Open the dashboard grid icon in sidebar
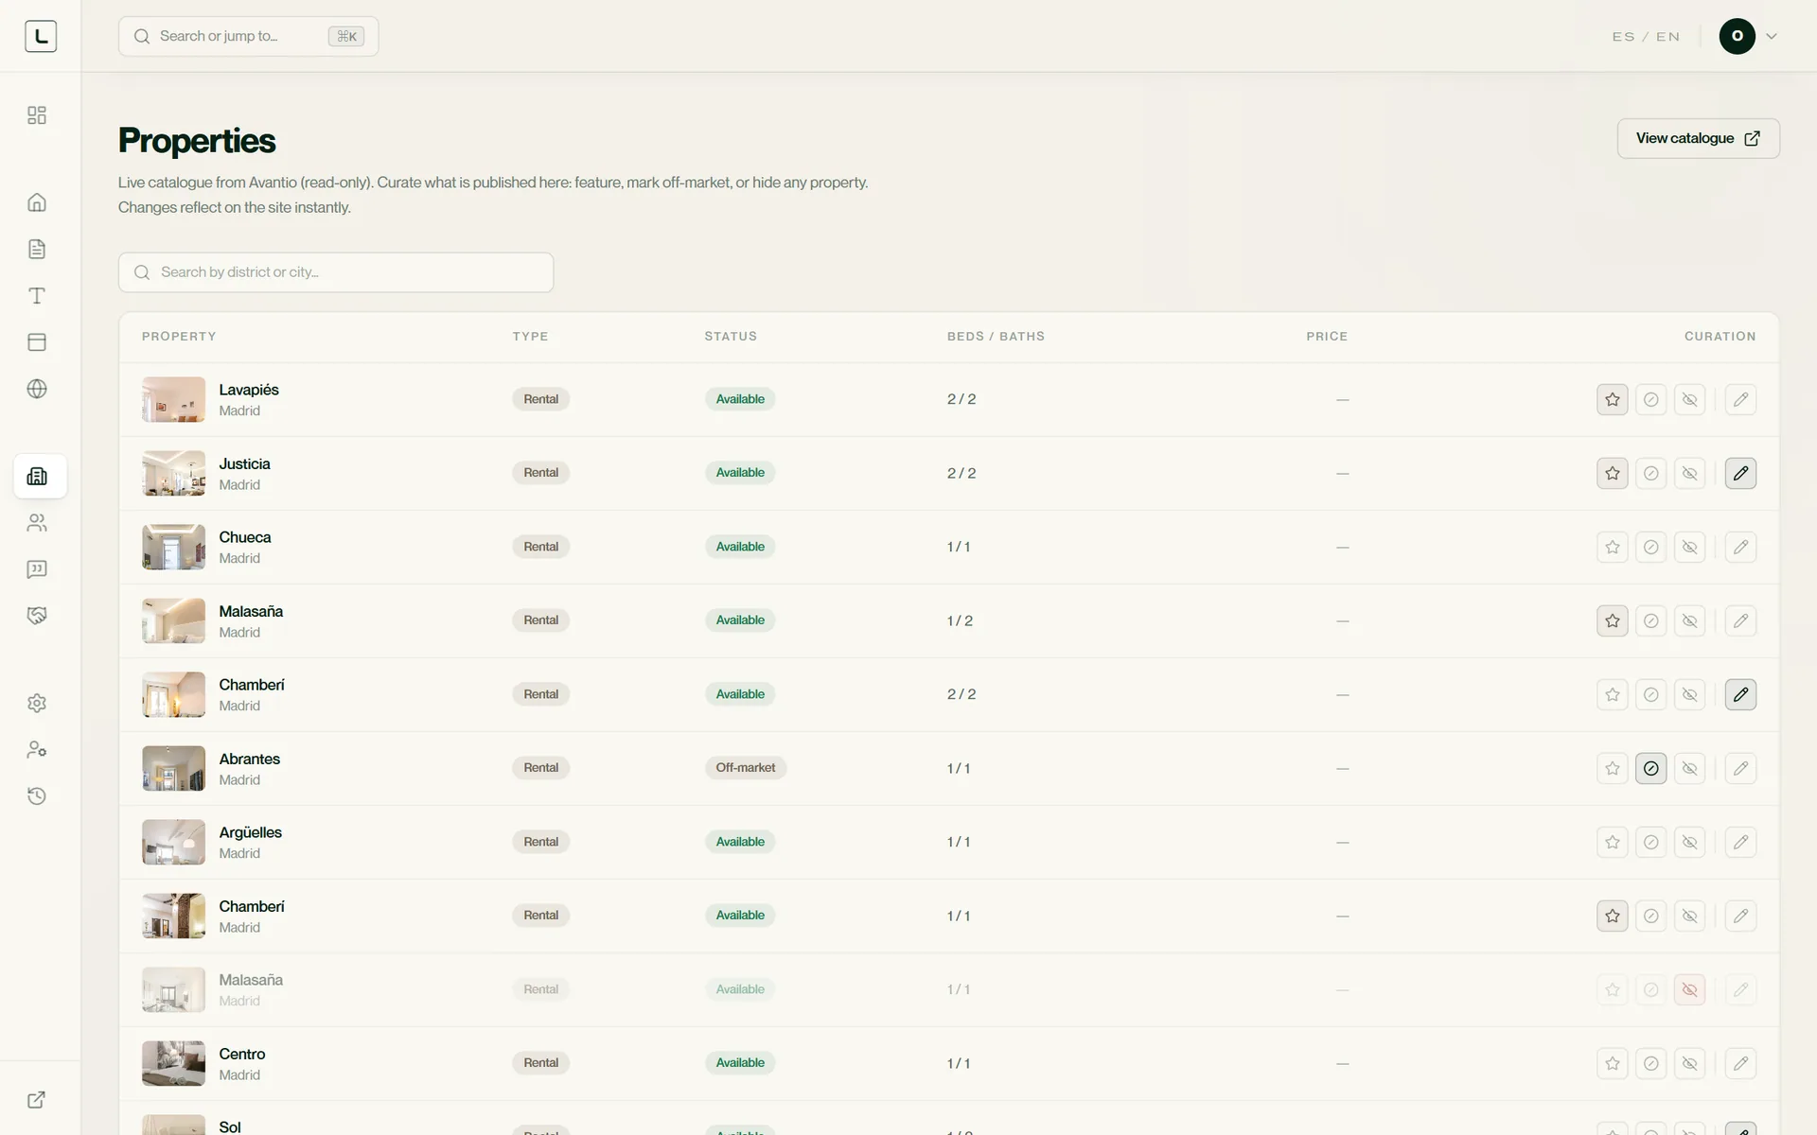 [37, 115]
